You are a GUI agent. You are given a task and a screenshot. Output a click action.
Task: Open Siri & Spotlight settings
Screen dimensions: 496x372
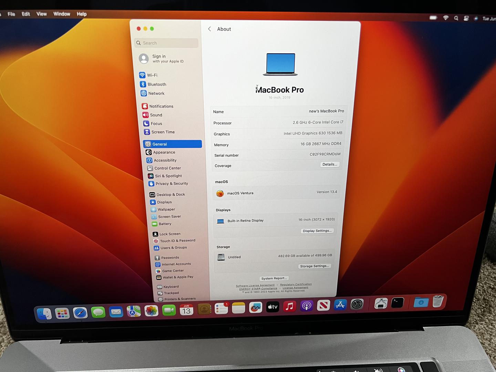pyautogui.click(x=165, y=176)
